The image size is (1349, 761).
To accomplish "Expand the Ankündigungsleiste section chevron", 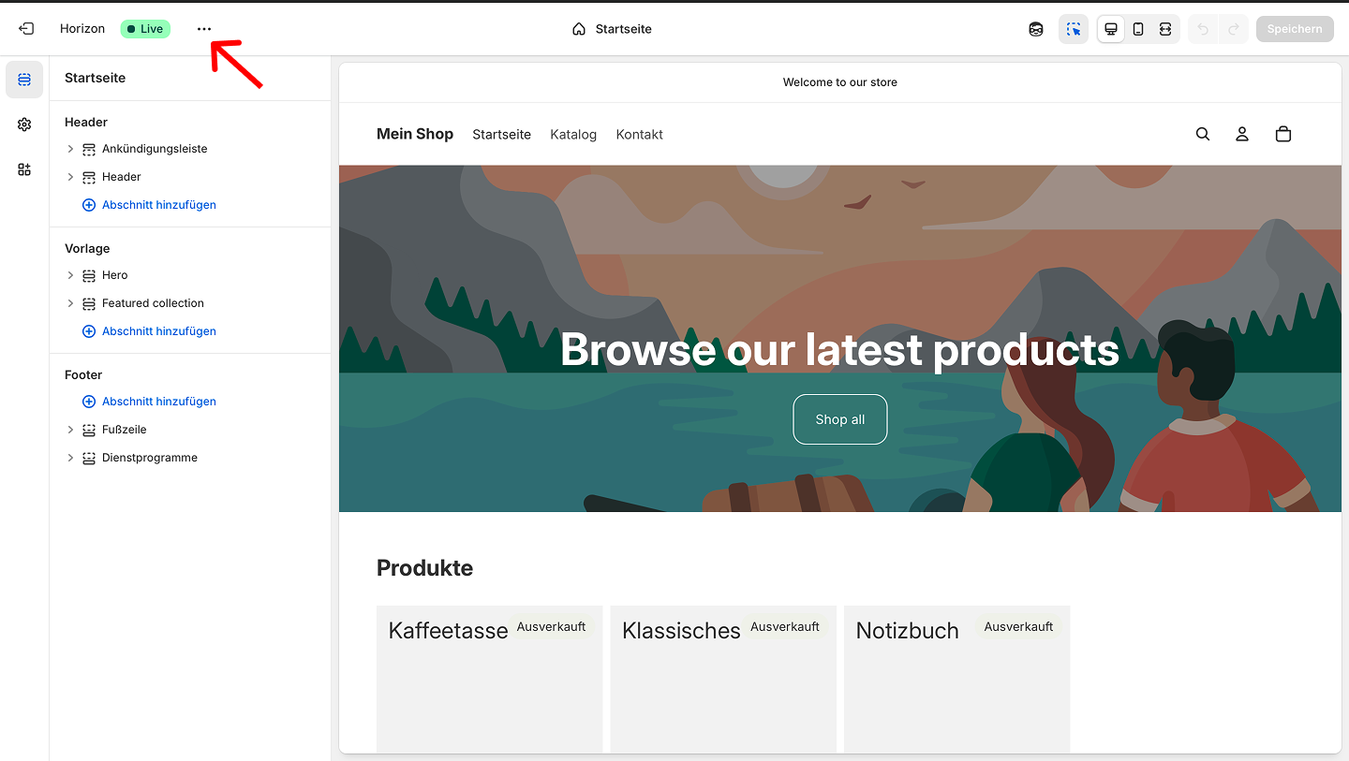I will click(x=70, y=149).
